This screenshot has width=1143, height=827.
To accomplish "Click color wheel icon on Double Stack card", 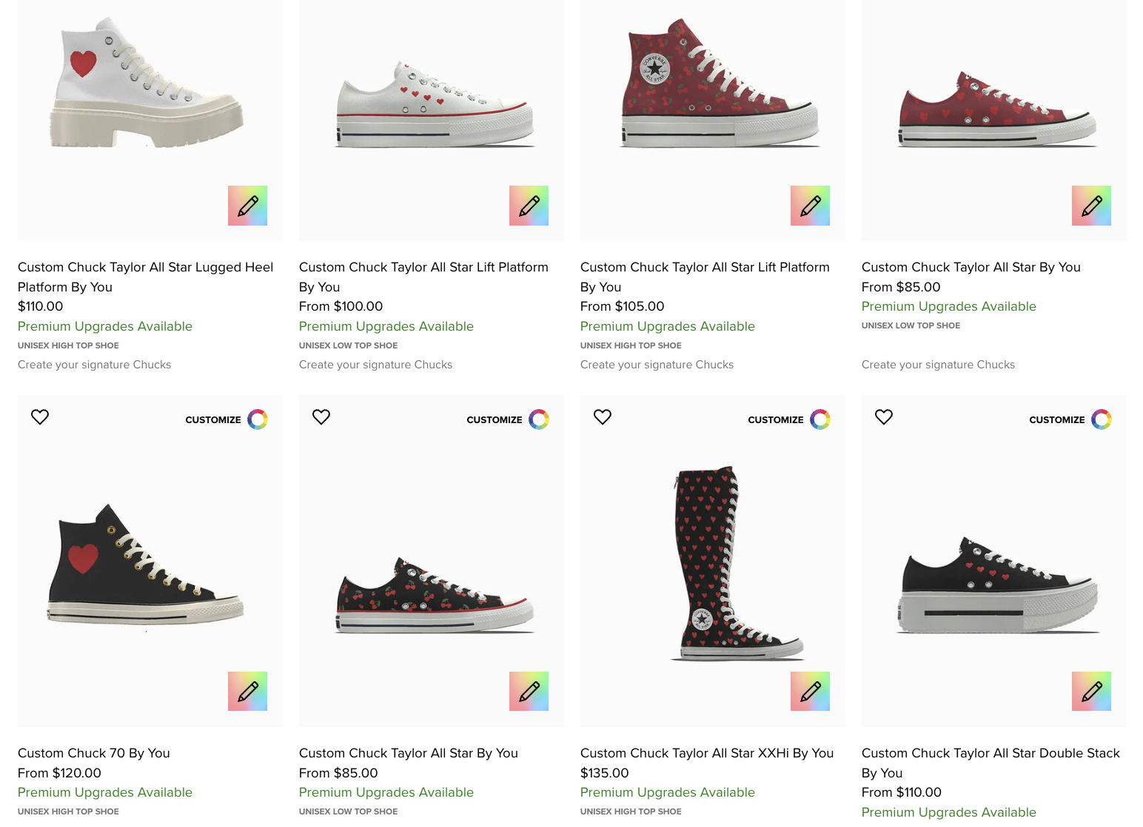I will pos(1102,419).
